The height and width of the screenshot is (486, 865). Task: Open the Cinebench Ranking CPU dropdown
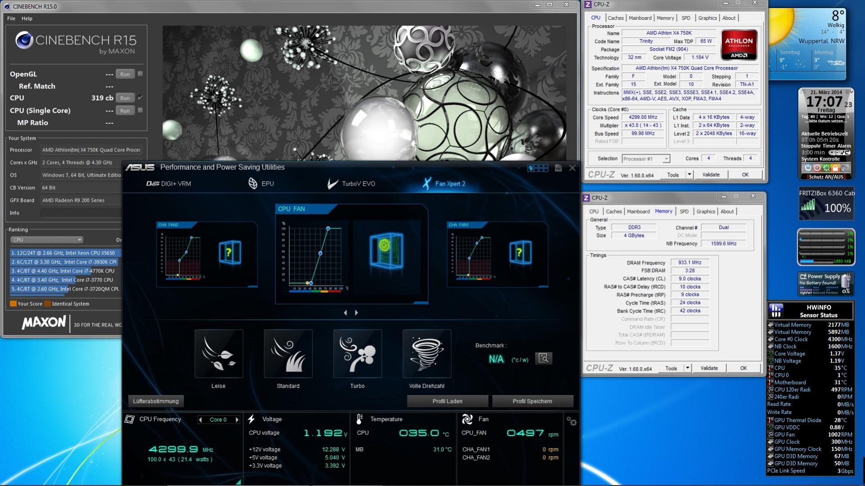coord(47,240)
